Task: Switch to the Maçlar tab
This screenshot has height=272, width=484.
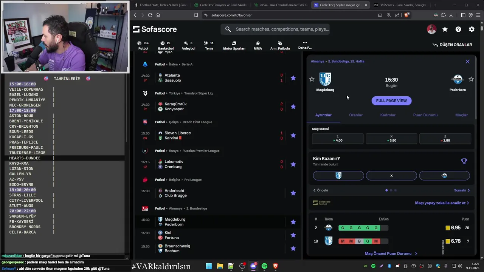Action: (461, 115)
